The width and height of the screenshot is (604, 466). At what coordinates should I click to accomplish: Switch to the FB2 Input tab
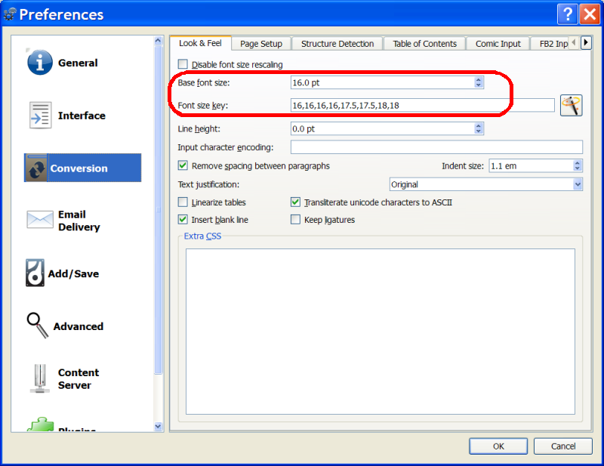coord(550,44)
